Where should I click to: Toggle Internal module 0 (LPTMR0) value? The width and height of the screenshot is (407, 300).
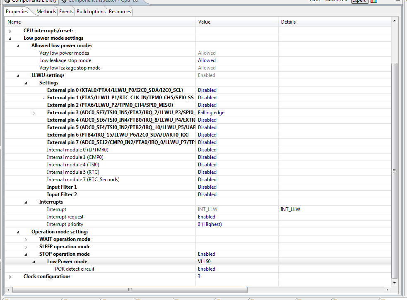(207, 150)
